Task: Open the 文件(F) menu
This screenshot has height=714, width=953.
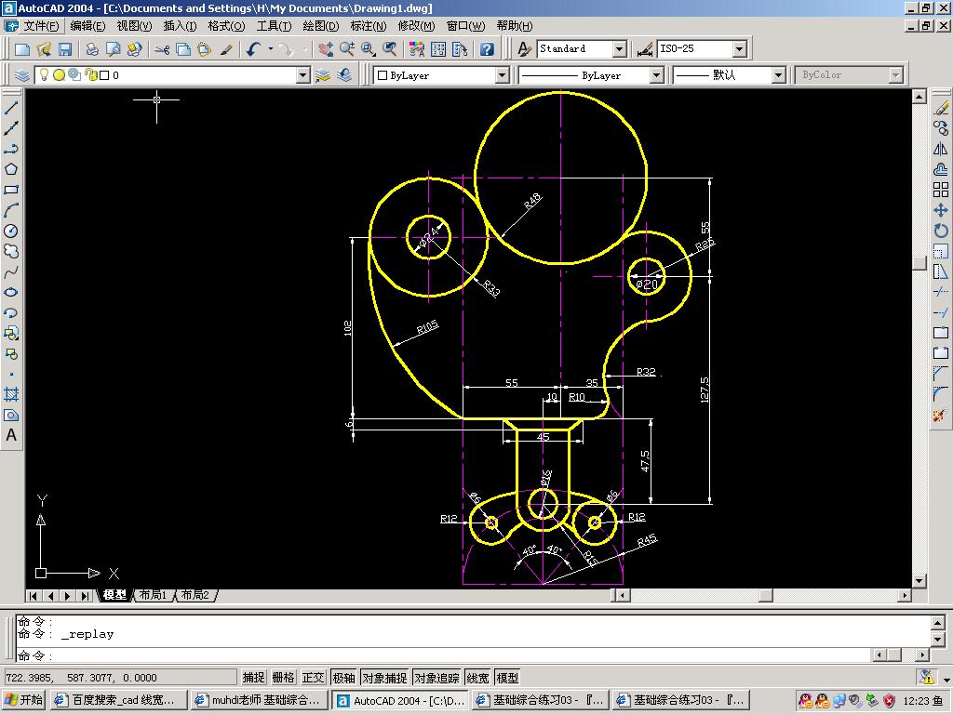Action: coord(41,25)
